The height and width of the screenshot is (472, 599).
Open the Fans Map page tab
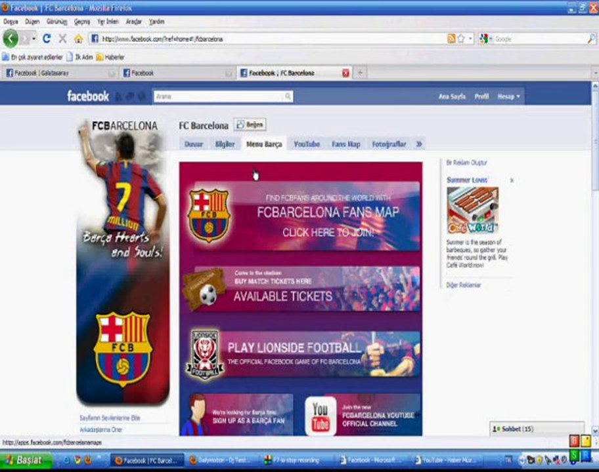pyautogui.click(x=345, y=144)
